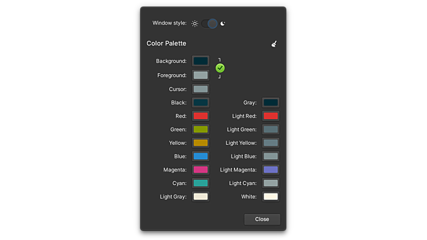This screenshot has height=240, width=427.
Task: Open the Blue color swatch
Action: pyautogui.click(x=200, y=156)
